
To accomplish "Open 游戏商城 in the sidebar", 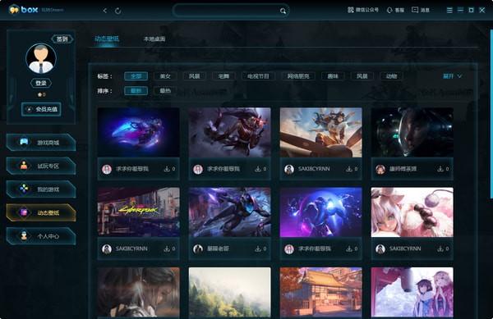I will click(x=41, y=143).
